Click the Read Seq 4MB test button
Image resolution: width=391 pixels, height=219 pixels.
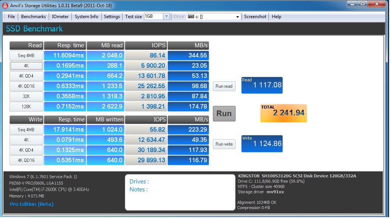pos(26,56)
